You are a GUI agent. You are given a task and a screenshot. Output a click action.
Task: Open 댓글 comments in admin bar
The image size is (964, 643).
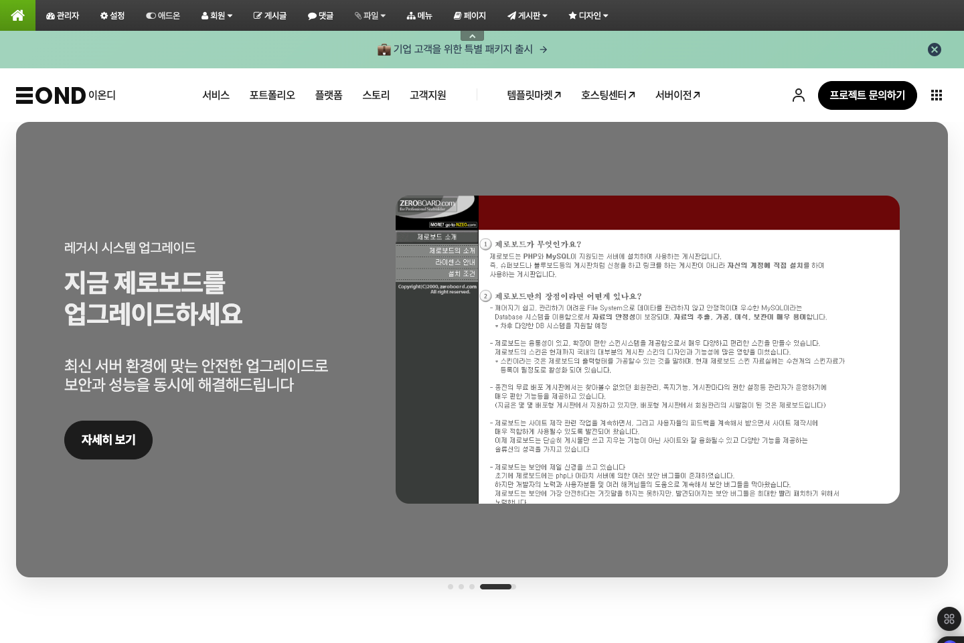tap(321, 15)
